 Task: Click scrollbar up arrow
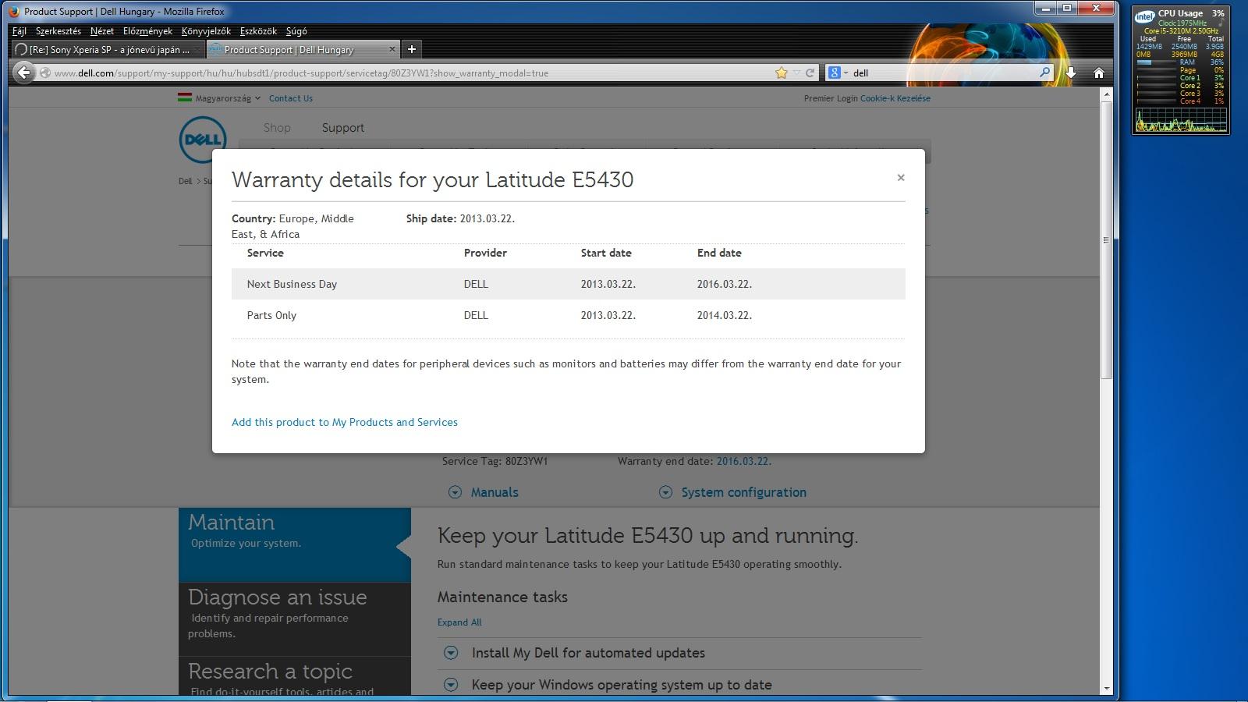click(1105, 94)
